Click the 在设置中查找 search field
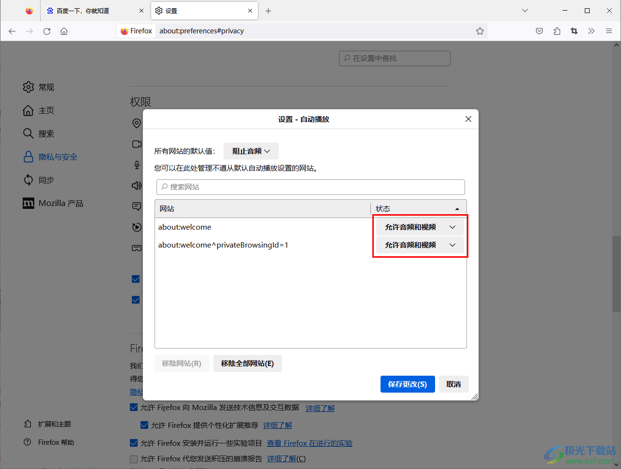621x469 pixels. [x=395, y=58]
